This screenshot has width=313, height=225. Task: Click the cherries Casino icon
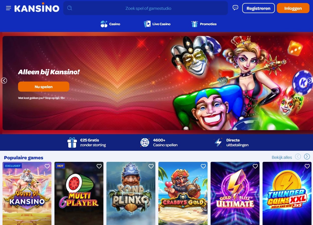(104, 24)
